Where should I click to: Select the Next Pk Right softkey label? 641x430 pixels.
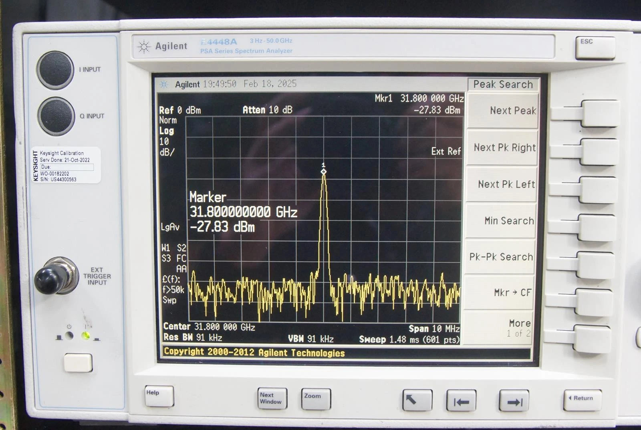click(505, 147)
